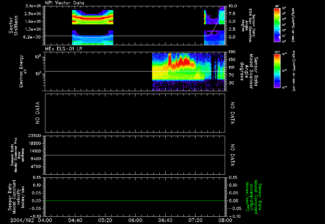Viewport: 325px width, 224px height.
Task: Click the '07:20' time axis label
Action: [195, 221]
